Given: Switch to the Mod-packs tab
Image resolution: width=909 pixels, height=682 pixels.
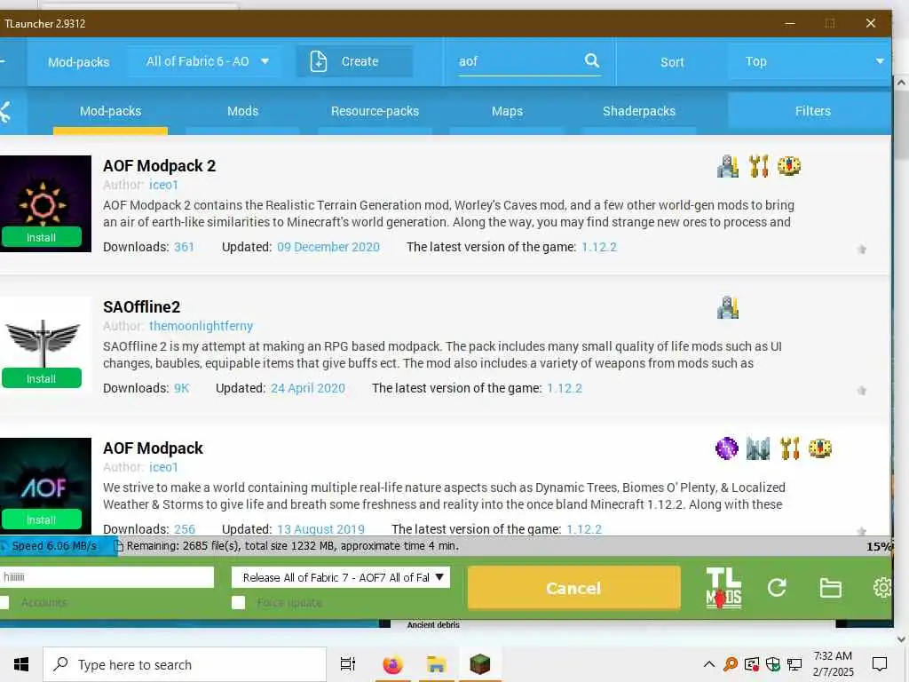Looking at the screenshot, I should [110, 111].
